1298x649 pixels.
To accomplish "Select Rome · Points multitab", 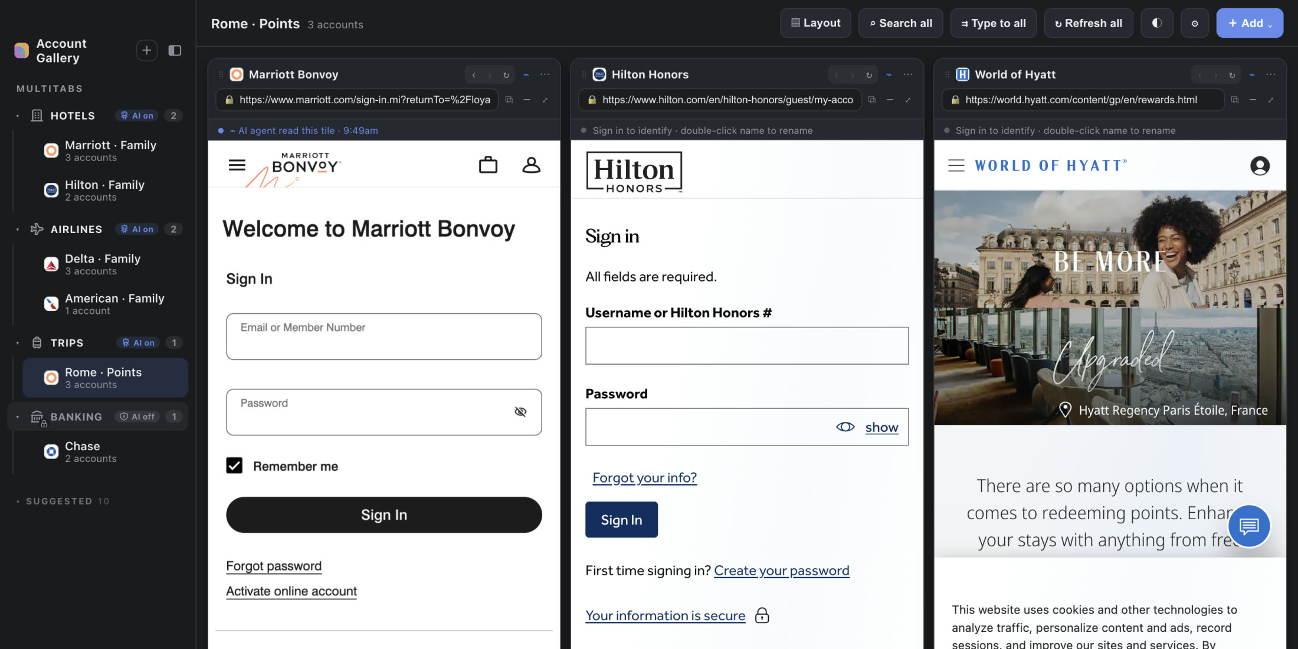I will [105, 378].
